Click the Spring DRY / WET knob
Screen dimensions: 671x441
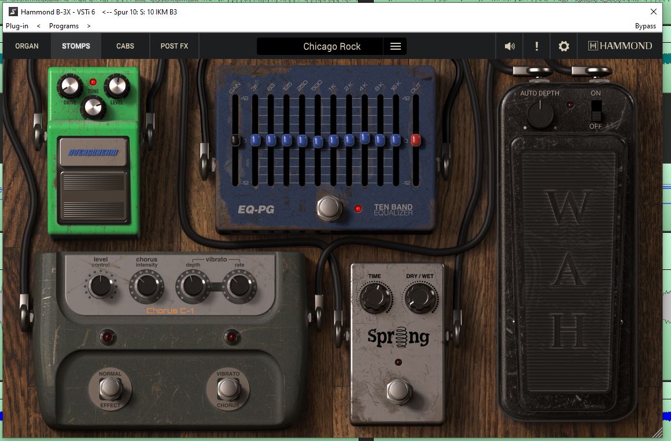421,297
